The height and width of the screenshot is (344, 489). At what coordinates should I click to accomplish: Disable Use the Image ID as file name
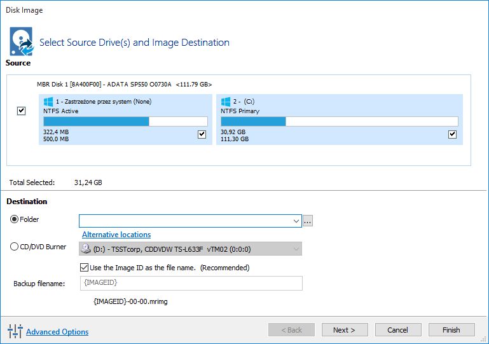pos(85,268)
